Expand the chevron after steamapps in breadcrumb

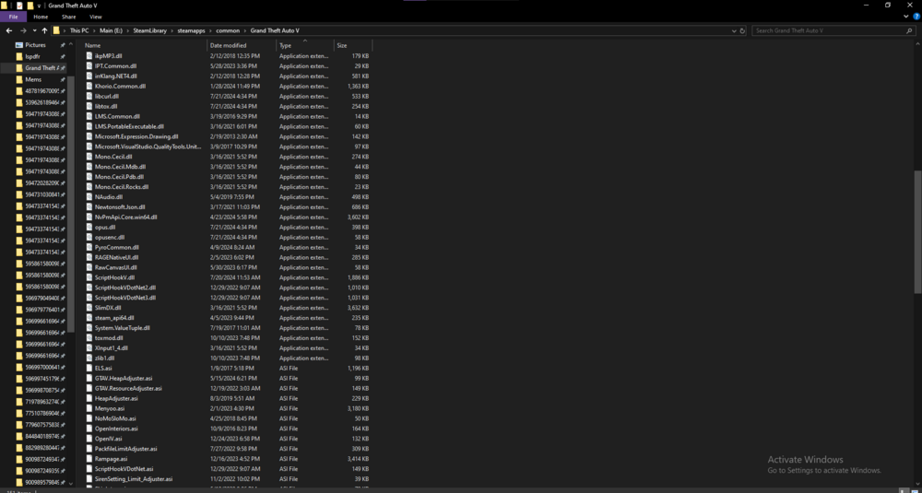[x=210, y=30]
